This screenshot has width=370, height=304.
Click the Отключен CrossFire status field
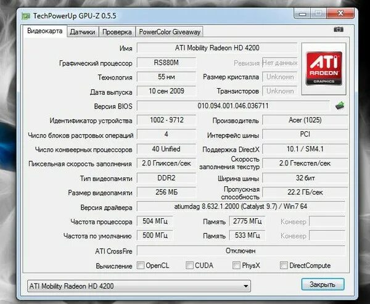(240, 250)
